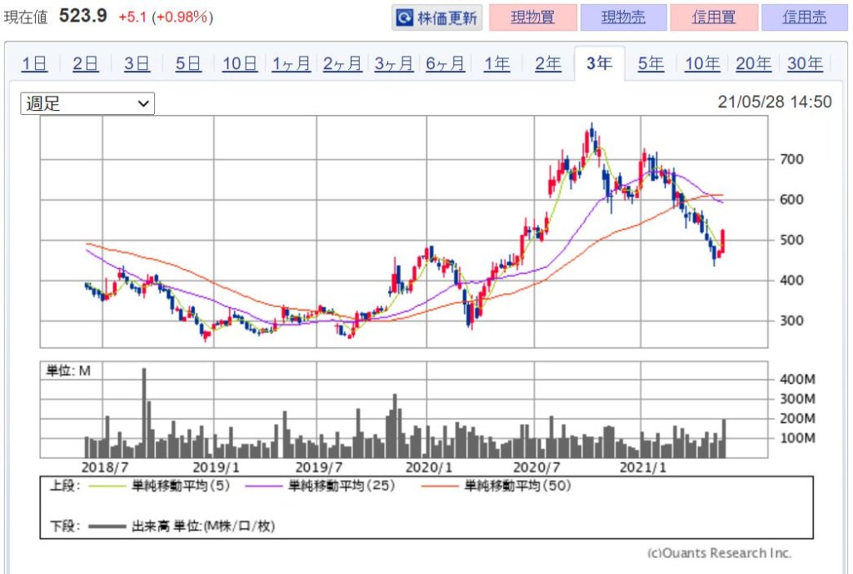
Task: Click the latest red candlestick on chart
Action: (723, 242)
